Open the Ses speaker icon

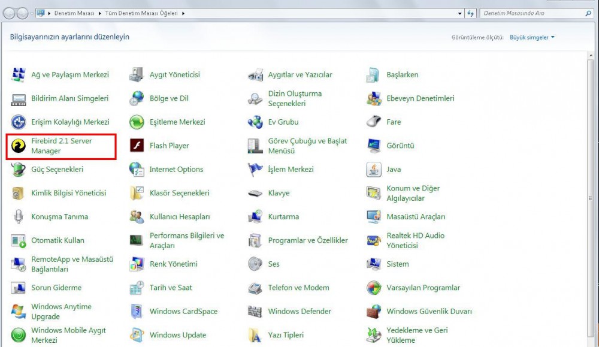[255, 264]
